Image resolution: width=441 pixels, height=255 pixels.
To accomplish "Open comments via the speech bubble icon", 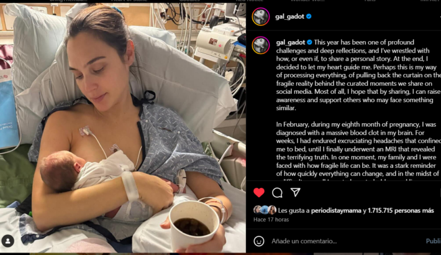I will tap(277, 193).
